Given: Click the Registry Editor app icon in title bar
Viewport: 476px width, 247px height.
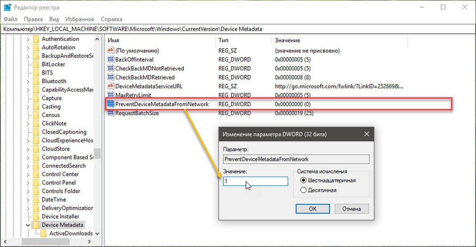Looking at the screenshot, I should [x=7, y=7].
